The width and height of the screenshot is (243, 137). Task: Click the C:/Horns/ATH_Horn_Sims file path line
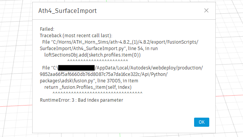(x=120, y=42)
